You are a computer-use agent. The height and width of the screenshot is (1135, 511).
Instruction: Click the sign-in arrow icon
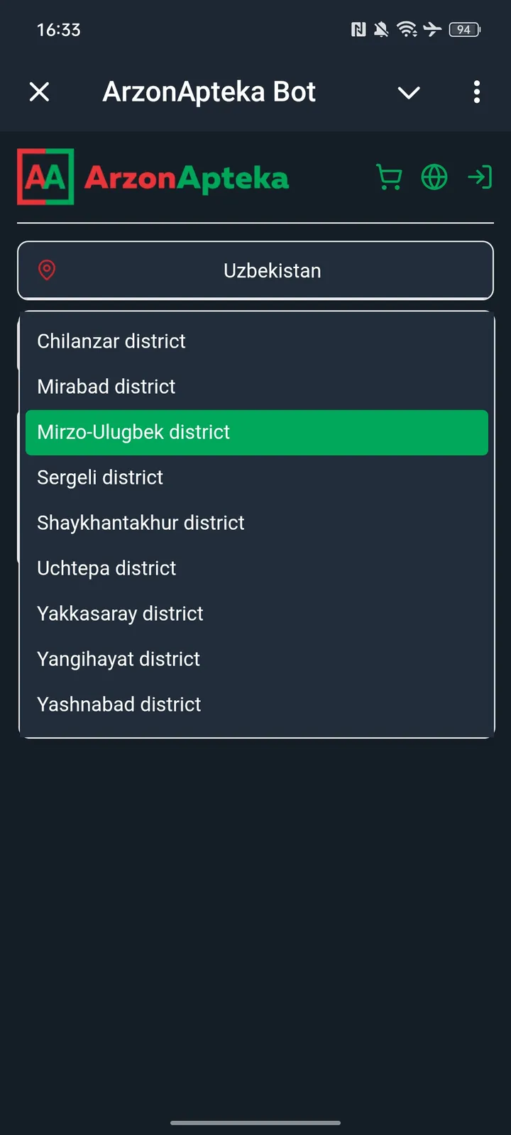tap(480, 177)
